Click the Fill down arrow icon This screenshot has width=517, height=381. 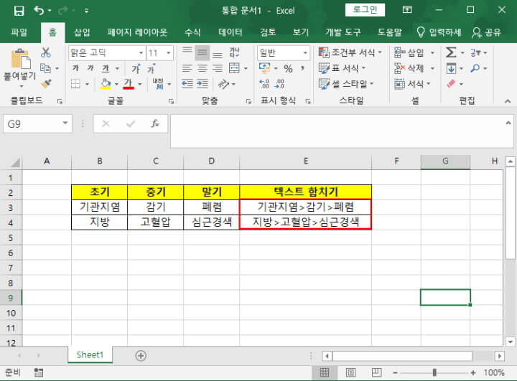(451, 68)
